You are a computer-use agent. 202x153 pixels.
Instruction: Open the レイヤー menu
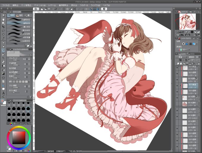52,5
